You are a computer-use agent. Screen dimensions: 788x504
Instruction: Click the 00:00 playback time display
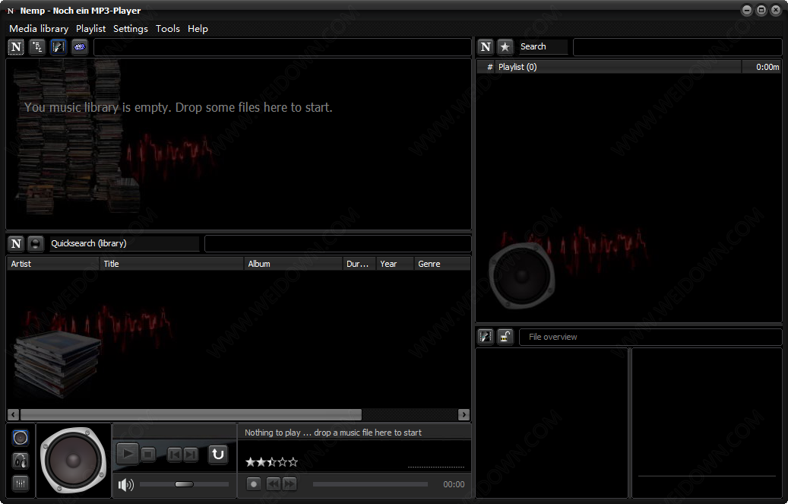pyautogui.click(x=454, y=484)
